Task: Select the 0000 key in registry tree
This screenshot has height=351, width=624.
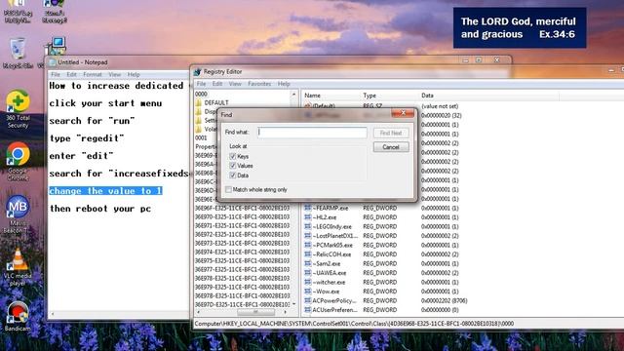Action: [202, 94]
